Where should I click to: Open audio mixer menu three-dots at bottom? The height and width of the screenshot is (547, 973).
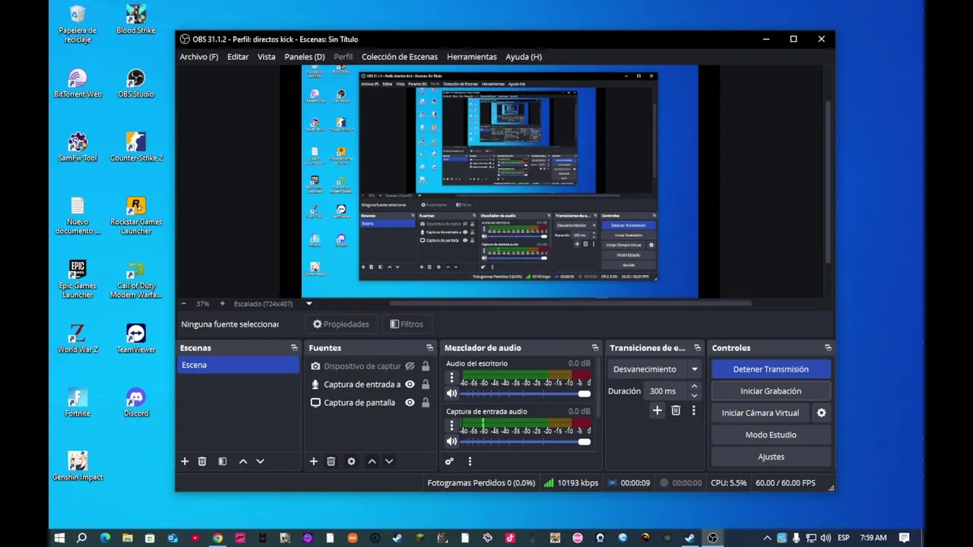[x=470, y=461]
